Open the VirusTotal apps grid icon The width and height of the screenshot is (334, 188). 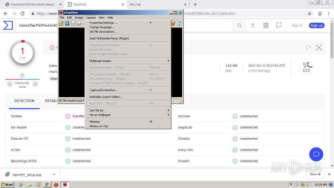click(266, 25)
